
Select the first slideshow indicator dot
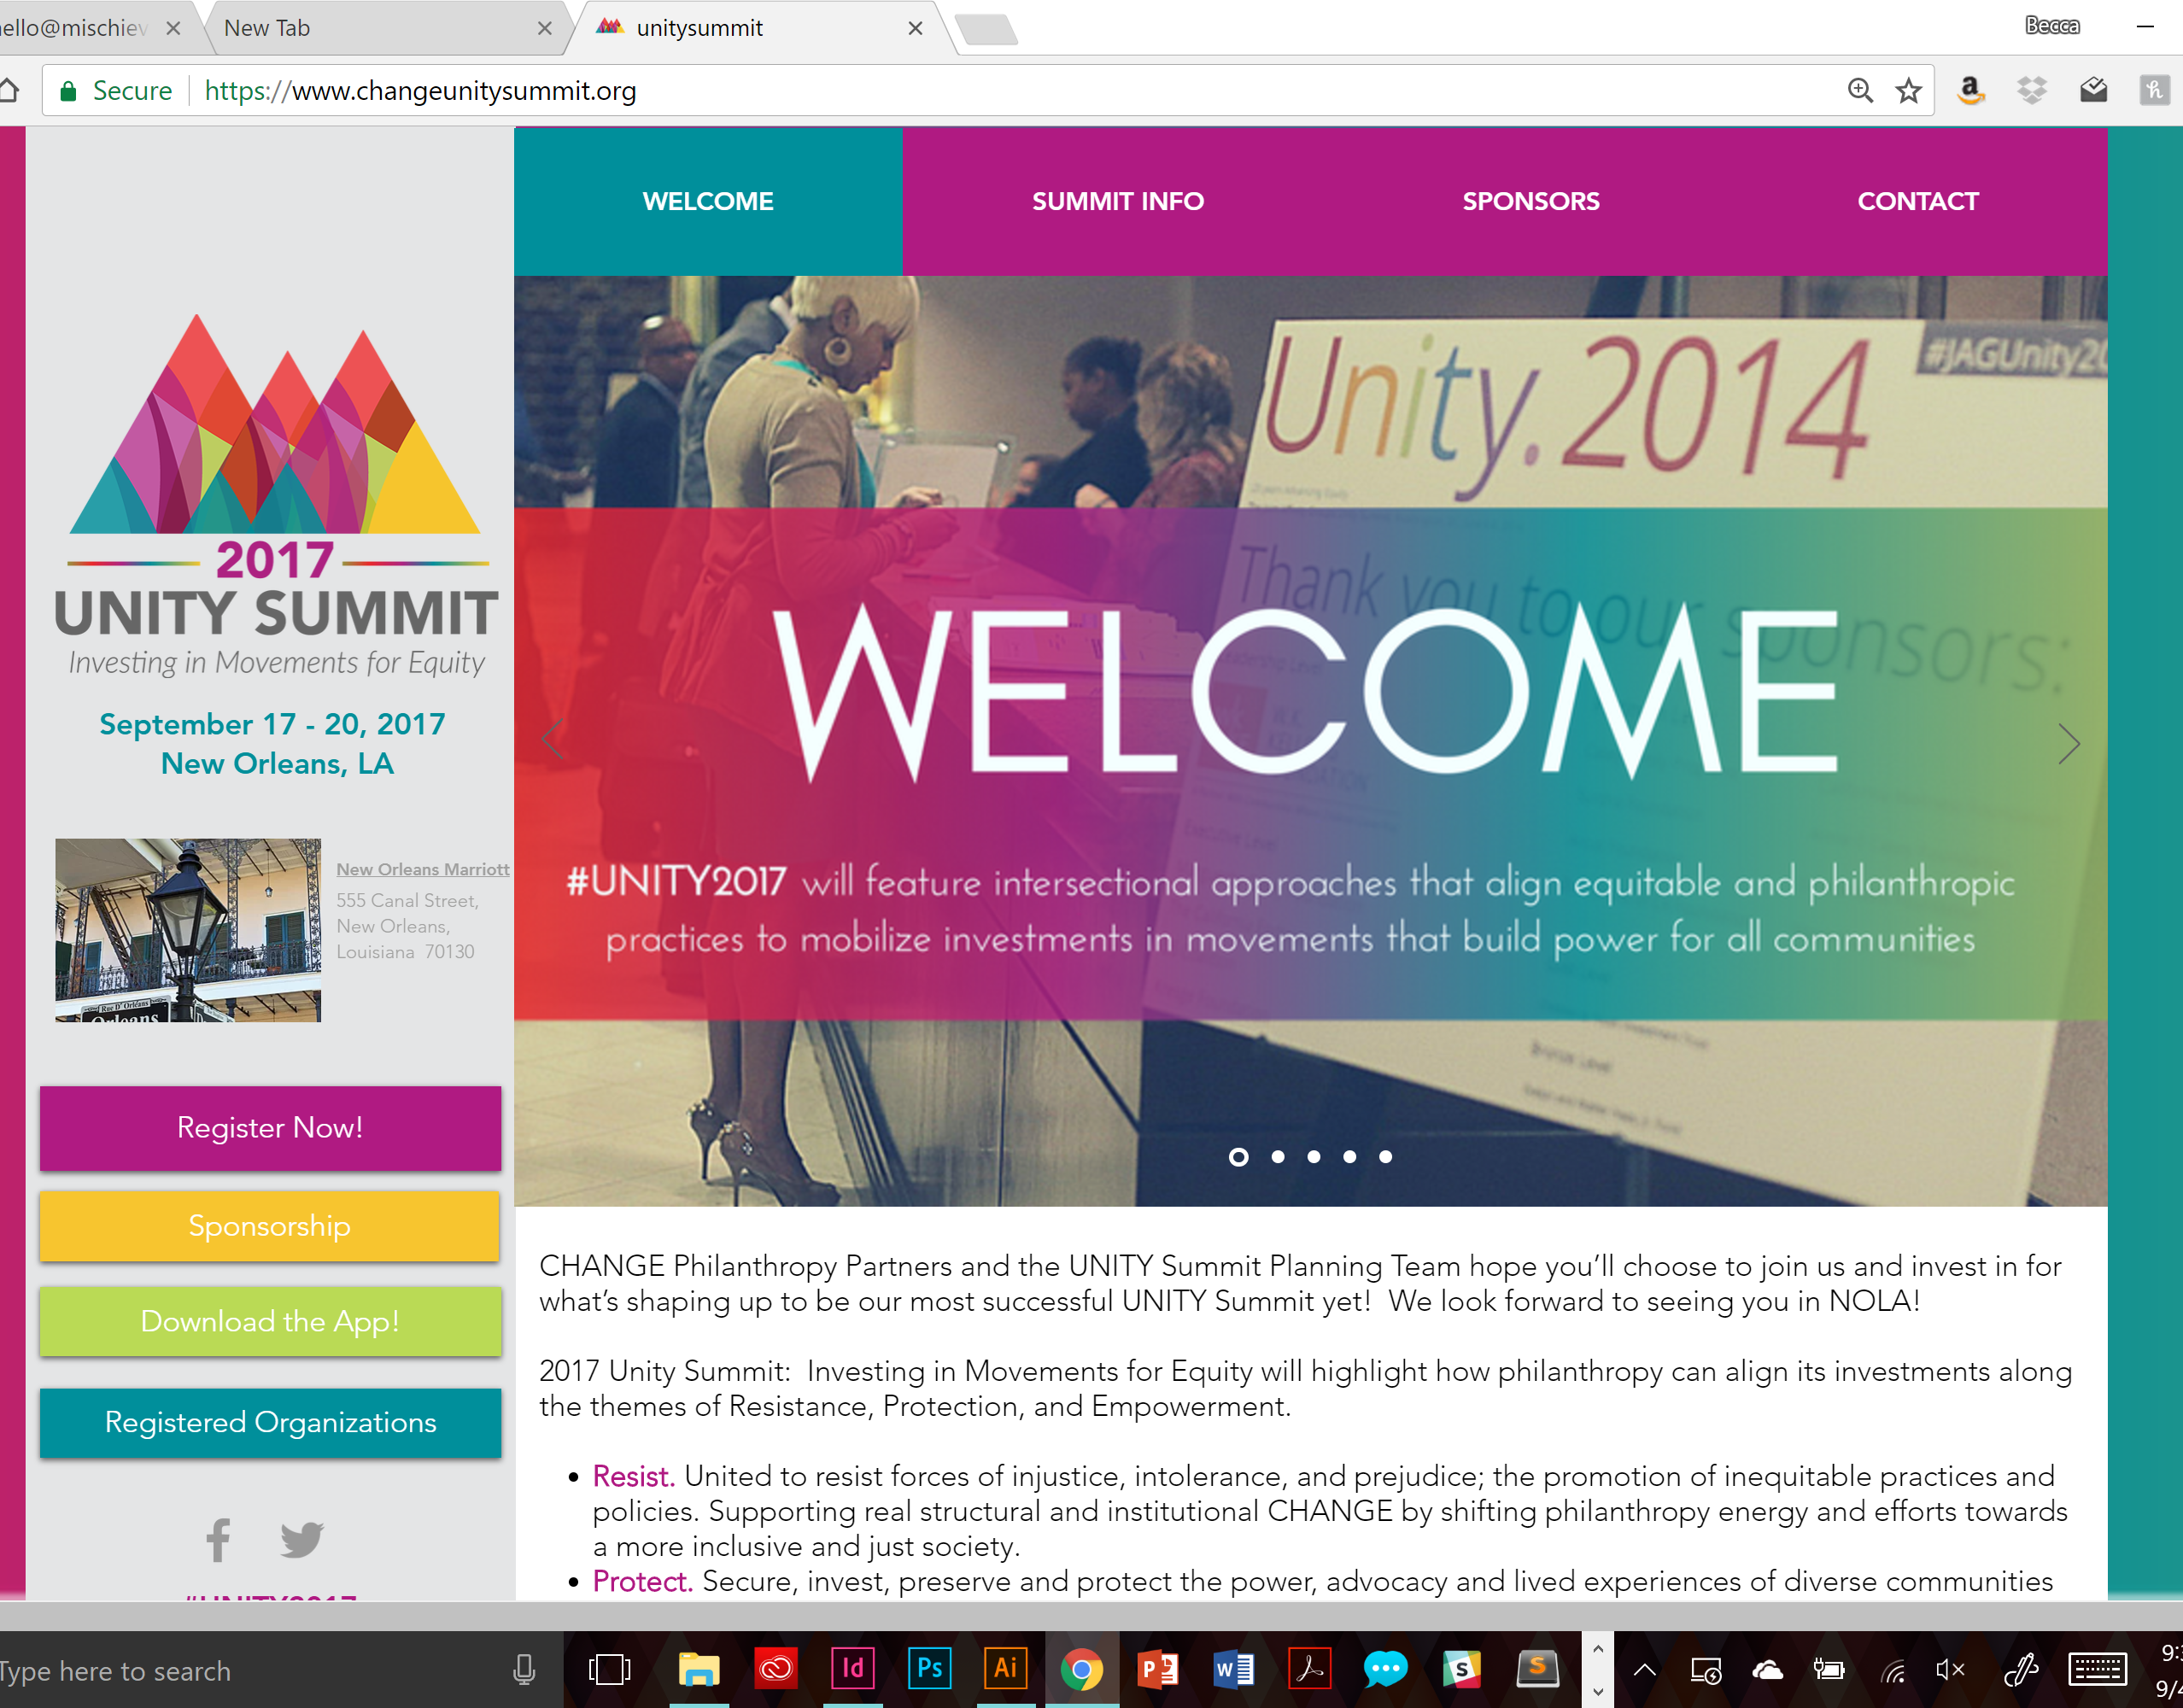pyautogui.click(x=1238, y=1157)
